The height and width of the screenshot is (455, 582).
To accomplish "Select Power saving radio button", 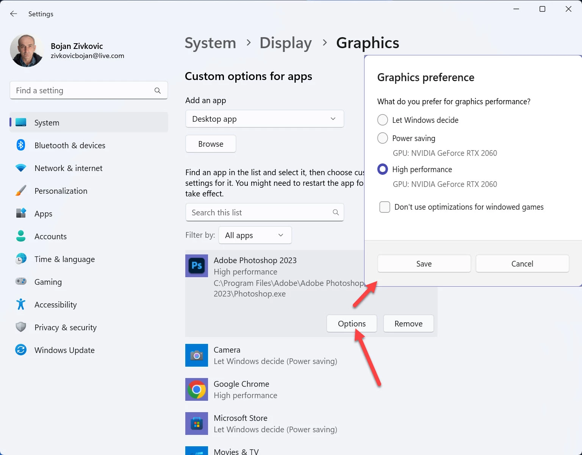I will [383, 138].
